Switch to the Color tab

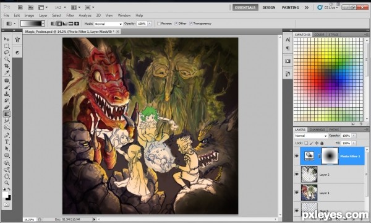[319, 35]
